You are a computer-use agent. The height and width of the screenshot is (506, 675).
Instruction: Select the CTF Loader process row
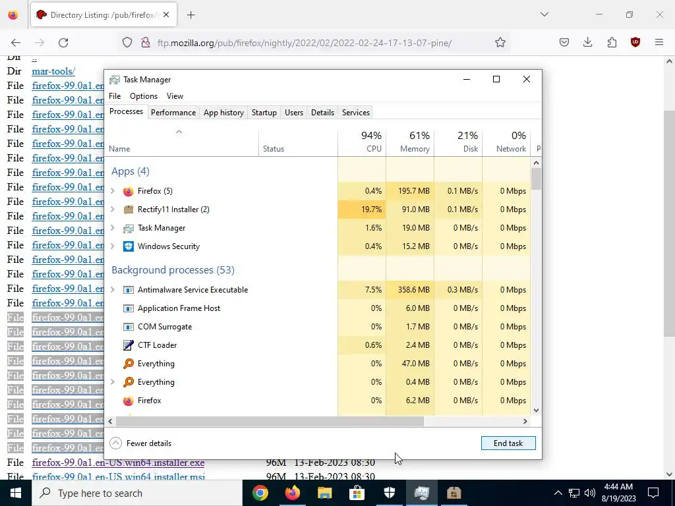[x=317, y=345]
